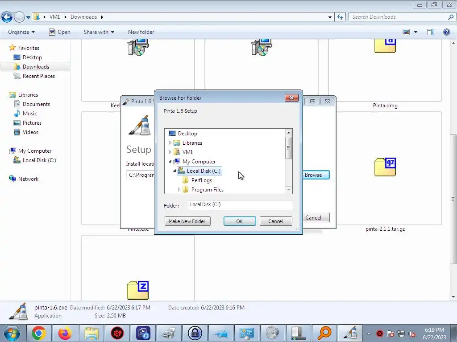Viewport: 457px width, 342px height.
Task: Show hidden system tray icons
Action: click(x=369, y=334)
